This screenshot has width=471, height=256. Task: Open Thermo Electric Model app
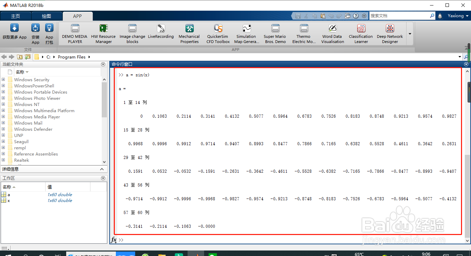tap(304, 34)
